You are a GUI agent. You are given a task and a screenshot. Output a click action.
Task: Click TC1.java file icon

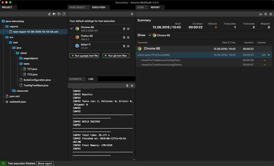(x=25, y=69)
